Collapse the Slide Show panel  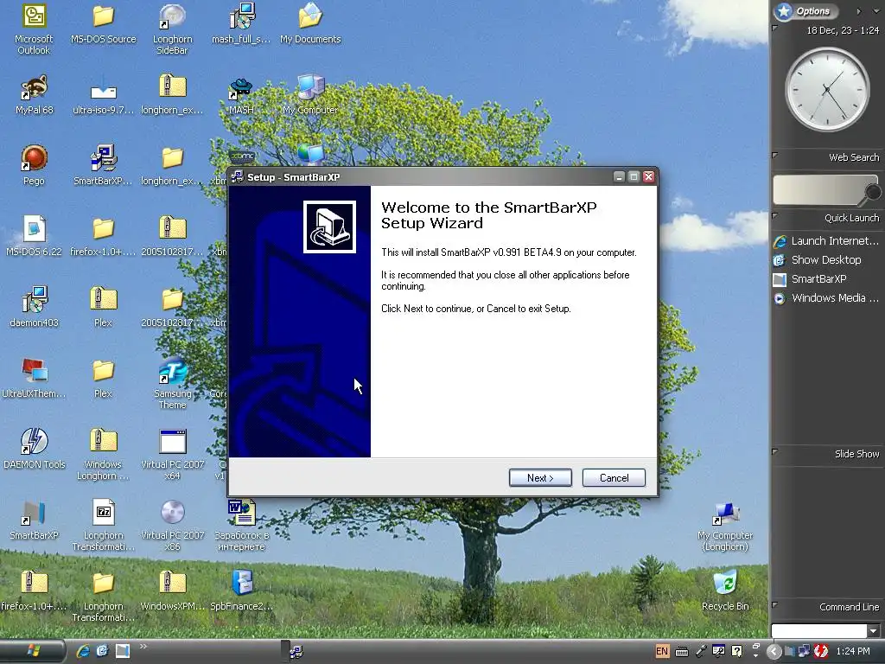pos(775,451)
